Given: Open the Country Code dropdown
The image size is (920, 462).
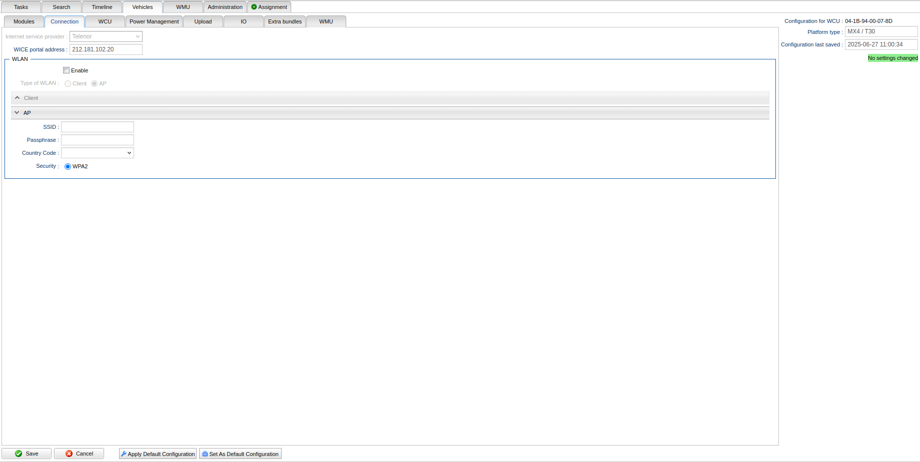Looking at the screenshot, I should point(129,153).
